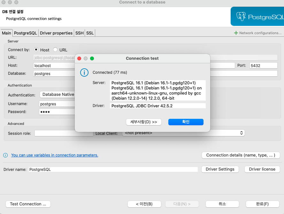Expand details with 세부사항(D) >> button
This screenshot has height=214, width=284.
coord(144,122)
